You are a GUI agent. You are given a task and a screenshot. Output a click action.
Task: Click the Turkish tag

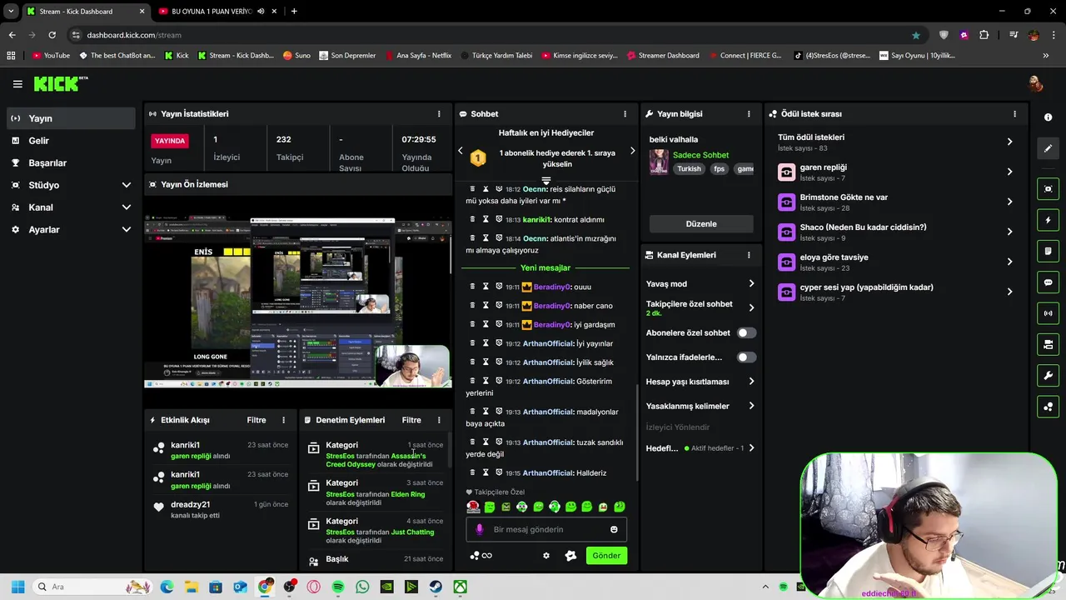pyautogui.click(x=689, y=168)
